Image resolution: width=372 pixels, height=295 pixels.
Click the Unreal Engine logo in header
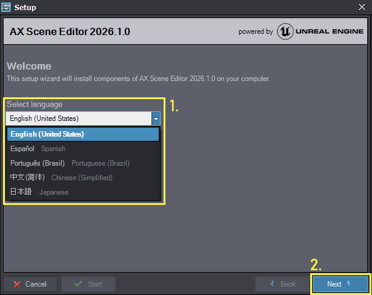[x=286, y=31]
